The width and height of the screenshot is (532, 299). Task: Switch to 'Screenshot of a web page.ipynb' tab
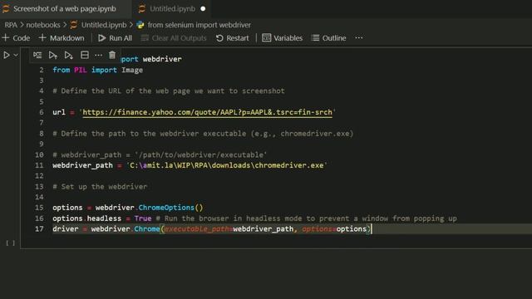coord(65,9)
